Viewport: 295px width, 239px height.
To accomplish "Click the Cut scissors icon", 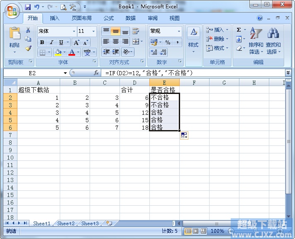I will pos(28,30).
